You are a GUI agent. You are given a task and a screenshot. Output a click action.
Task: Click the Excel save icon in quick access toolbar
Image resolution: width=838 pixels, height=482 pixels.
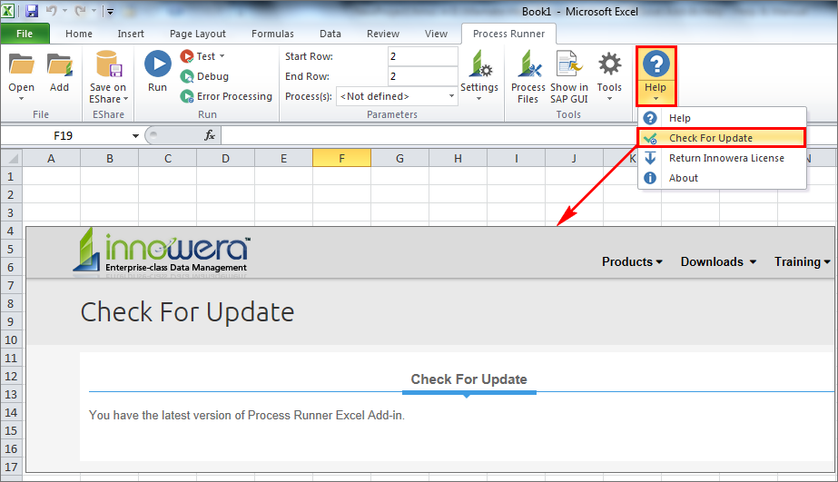tap(32, 12)
